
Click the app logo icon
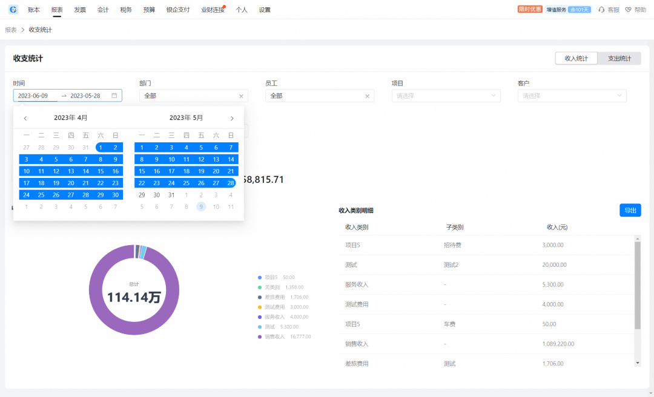tap(13, 10)
